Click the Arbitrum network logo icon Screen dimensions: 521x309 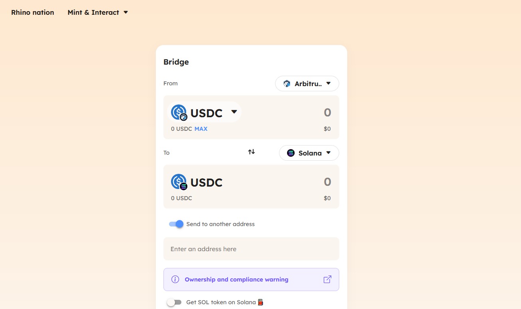tap(287, 84)
